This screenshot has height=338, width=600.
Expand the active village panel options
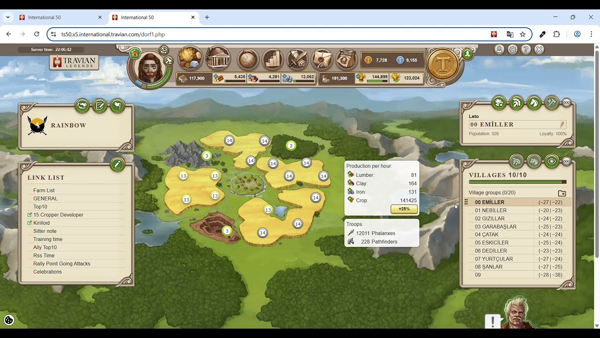tap(566, 102)
